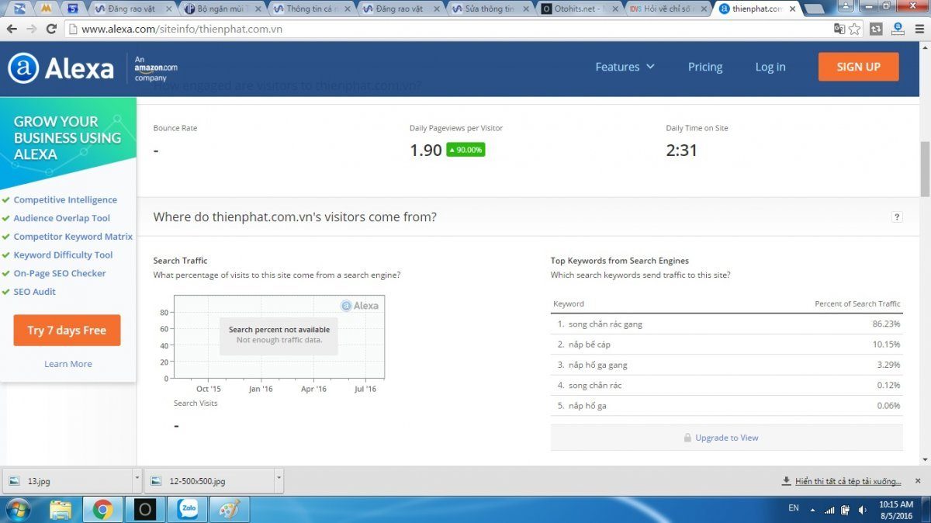Click the power tray icon
931x523 pixels.
(846, 510)
